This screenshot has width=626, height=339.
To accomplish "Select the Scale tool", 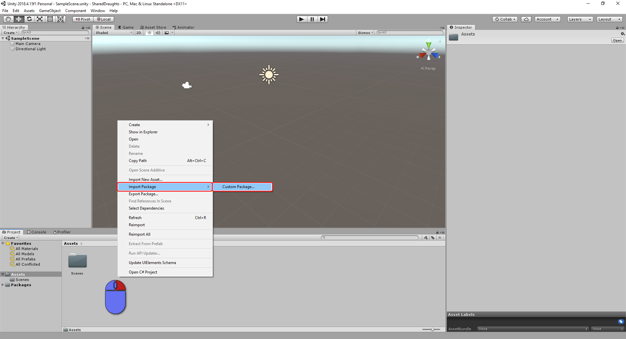I will [x=39, y=19].
